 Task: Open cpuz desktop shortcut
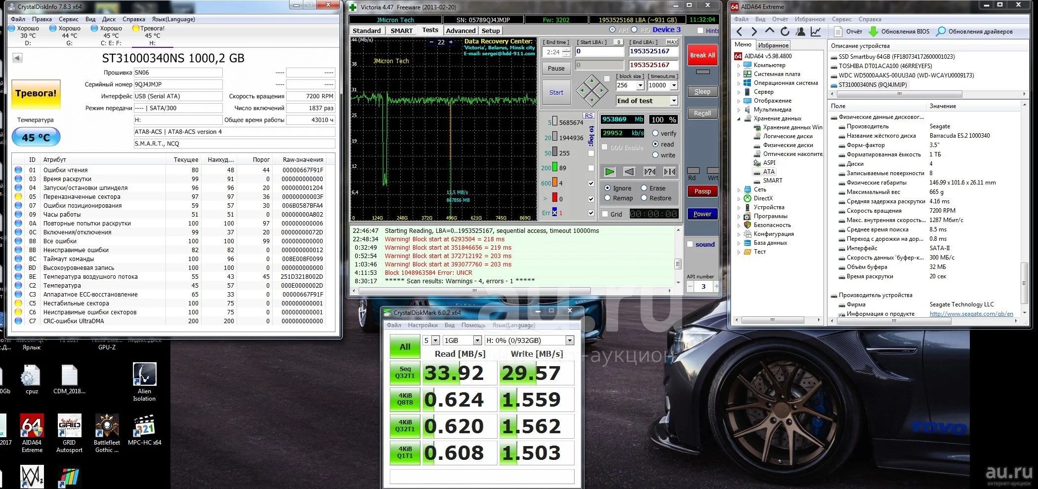(32, 379)
